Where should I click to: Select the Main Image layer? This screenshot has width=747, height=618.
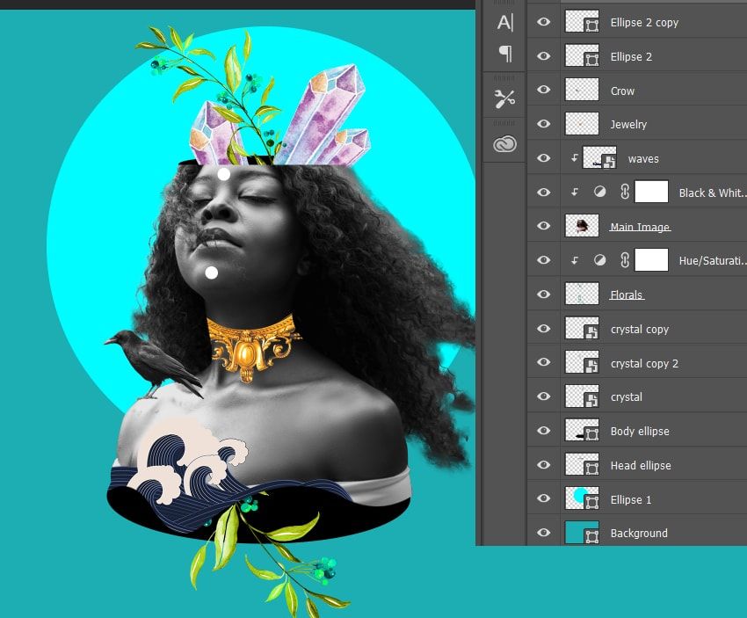tap(639, 227)
